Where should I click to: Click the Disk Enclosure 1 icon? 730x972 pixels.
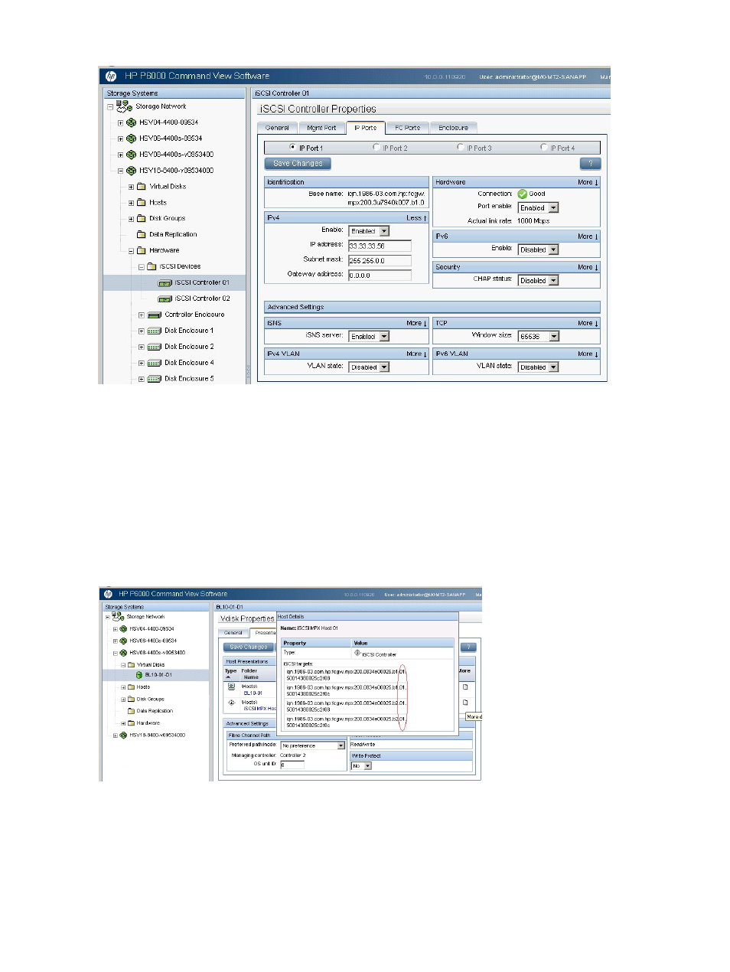[x=155, y=331]
